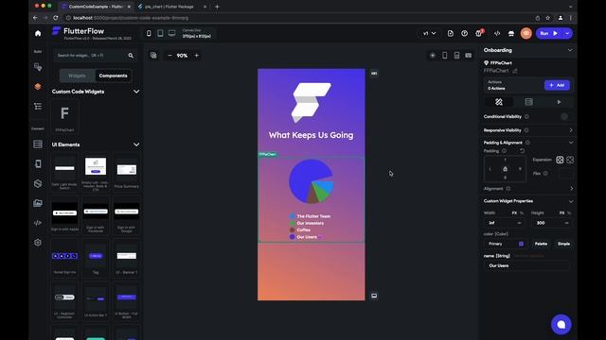Screen dimensions: 606x340
Task: Collapse the UI Elements section
Action: [x=136, y=144]
